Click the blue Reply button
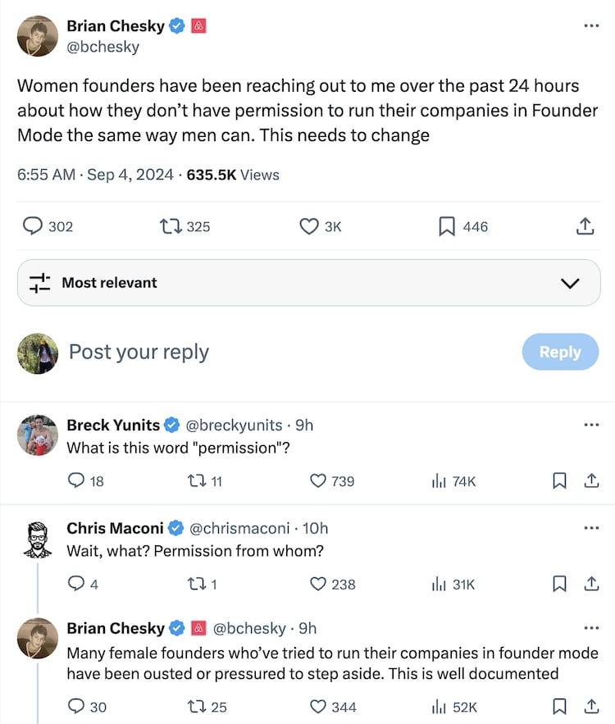This screenshot has height=724, width=615. click(560, 352)
